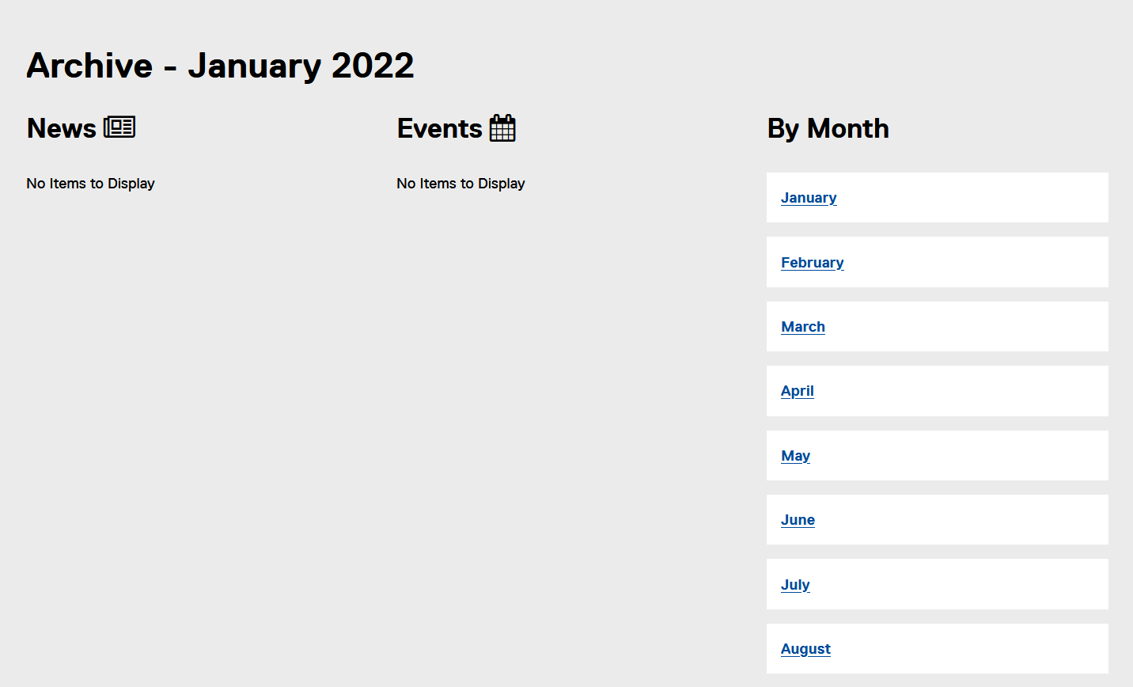Select the March month link

pyautogui.click(x=802, y=327)
